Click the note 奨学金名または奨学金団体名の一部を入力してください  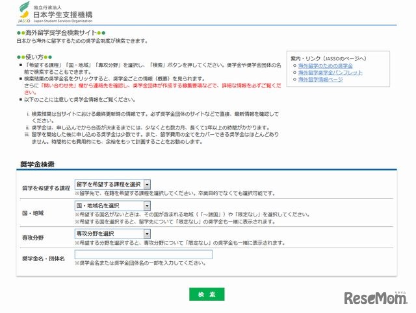(x=140, y=263)
